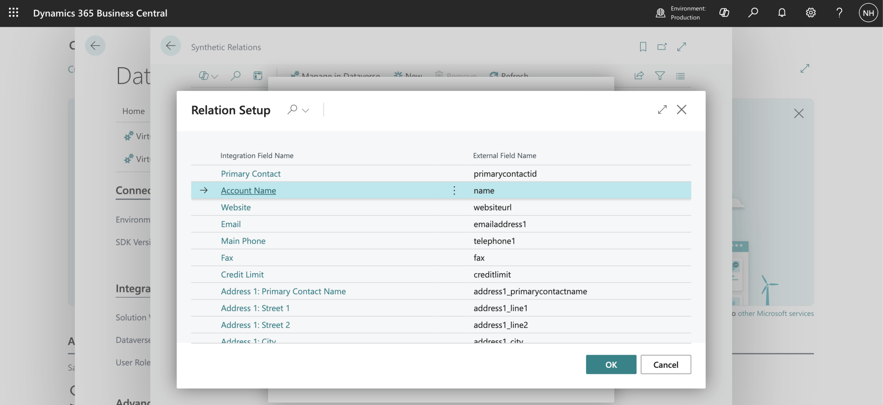The width and height of the screenshot is (883, 405).
Task: Show more options for Account Name row
Action: pos(454,190)
